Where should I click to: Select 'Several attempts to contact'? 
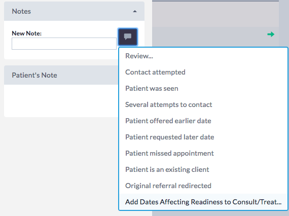coord(203,104)
